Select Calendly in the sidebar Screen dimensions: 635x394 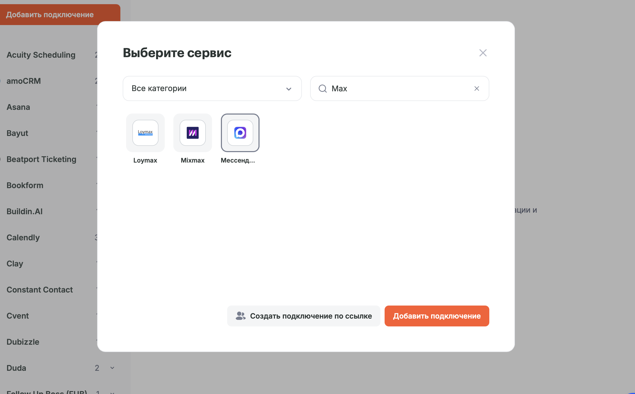click(23, 237)
